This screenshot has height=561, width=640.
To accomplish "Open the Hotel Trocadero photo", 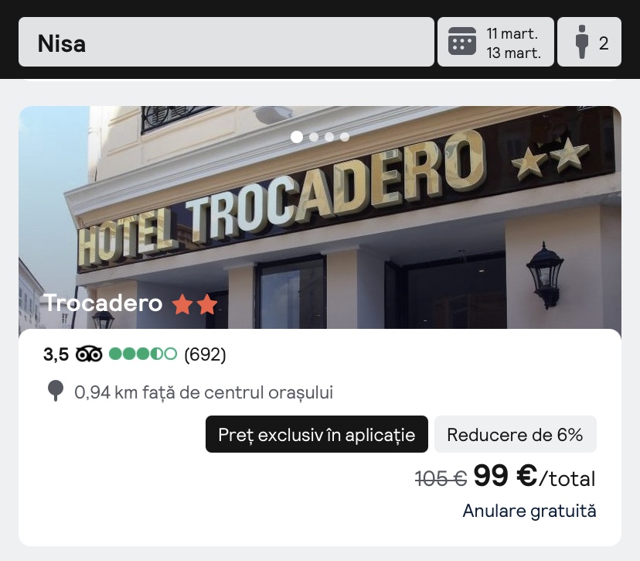I will (320, 217).
